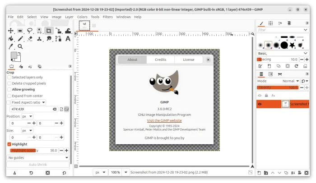Open layer Mode Normal dropdown
This screenshot has height=183, width=316.
[x=278, y=81]
